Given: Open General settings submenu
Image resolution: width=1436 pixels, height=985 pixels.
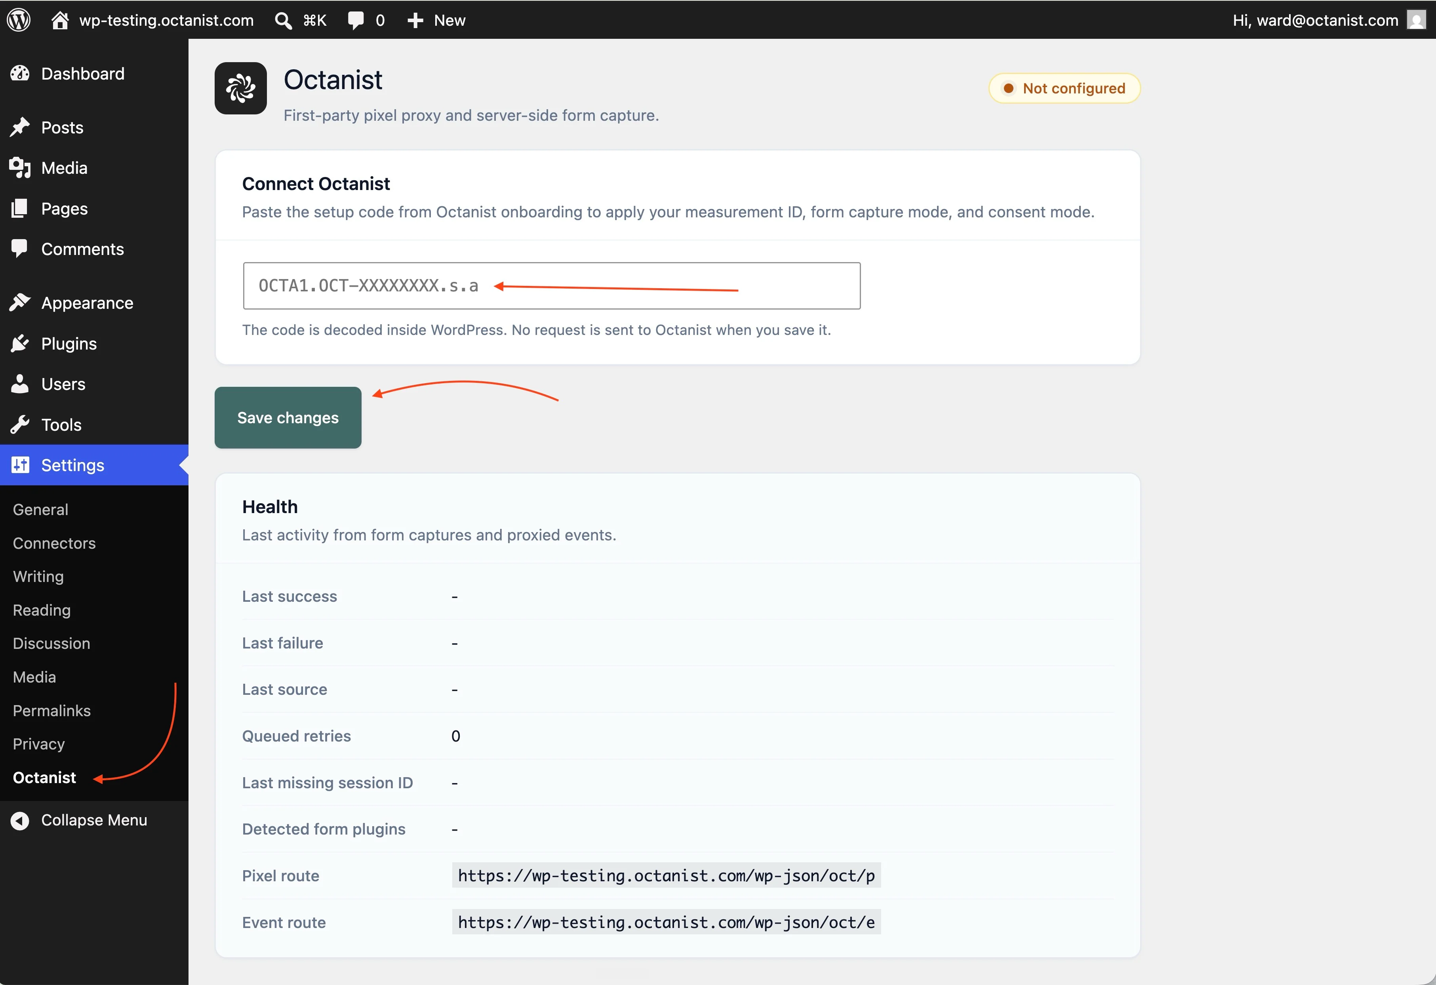Looking at the screenshot, I should tap(40, 510).
